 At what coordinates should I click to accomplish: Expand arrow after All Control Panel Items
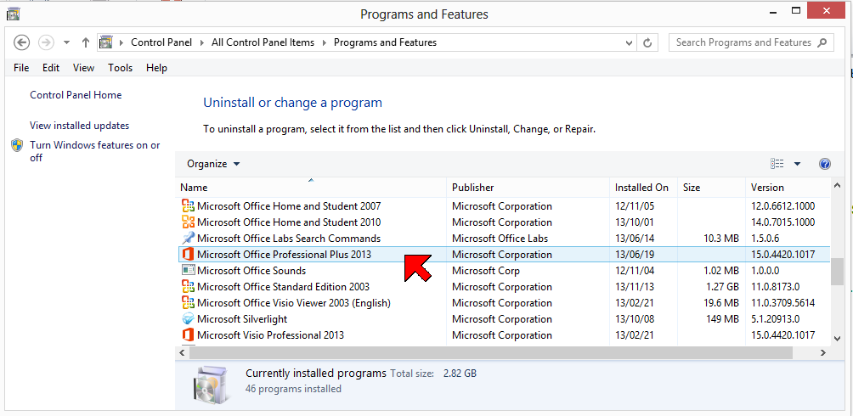[x=324, y=42]
